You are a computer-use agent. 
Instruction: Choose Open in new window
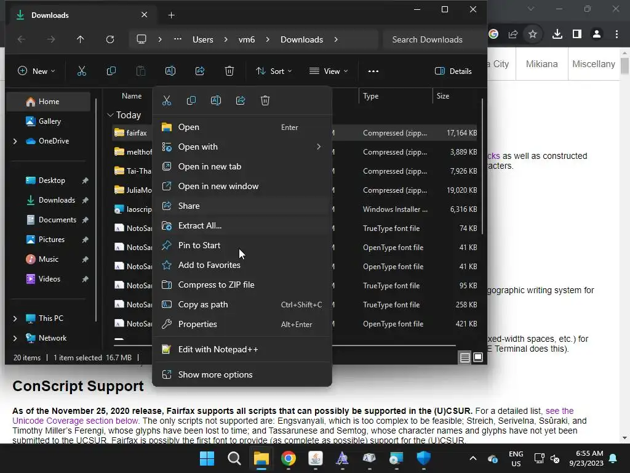[242, 186]
